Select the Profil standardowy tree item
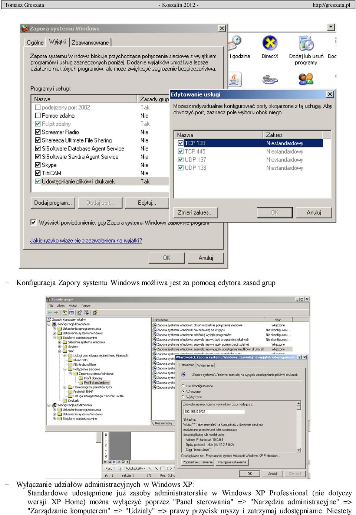The width and height of the screenshot is (356, 515). pyautogui.click(x=96, y=382)
